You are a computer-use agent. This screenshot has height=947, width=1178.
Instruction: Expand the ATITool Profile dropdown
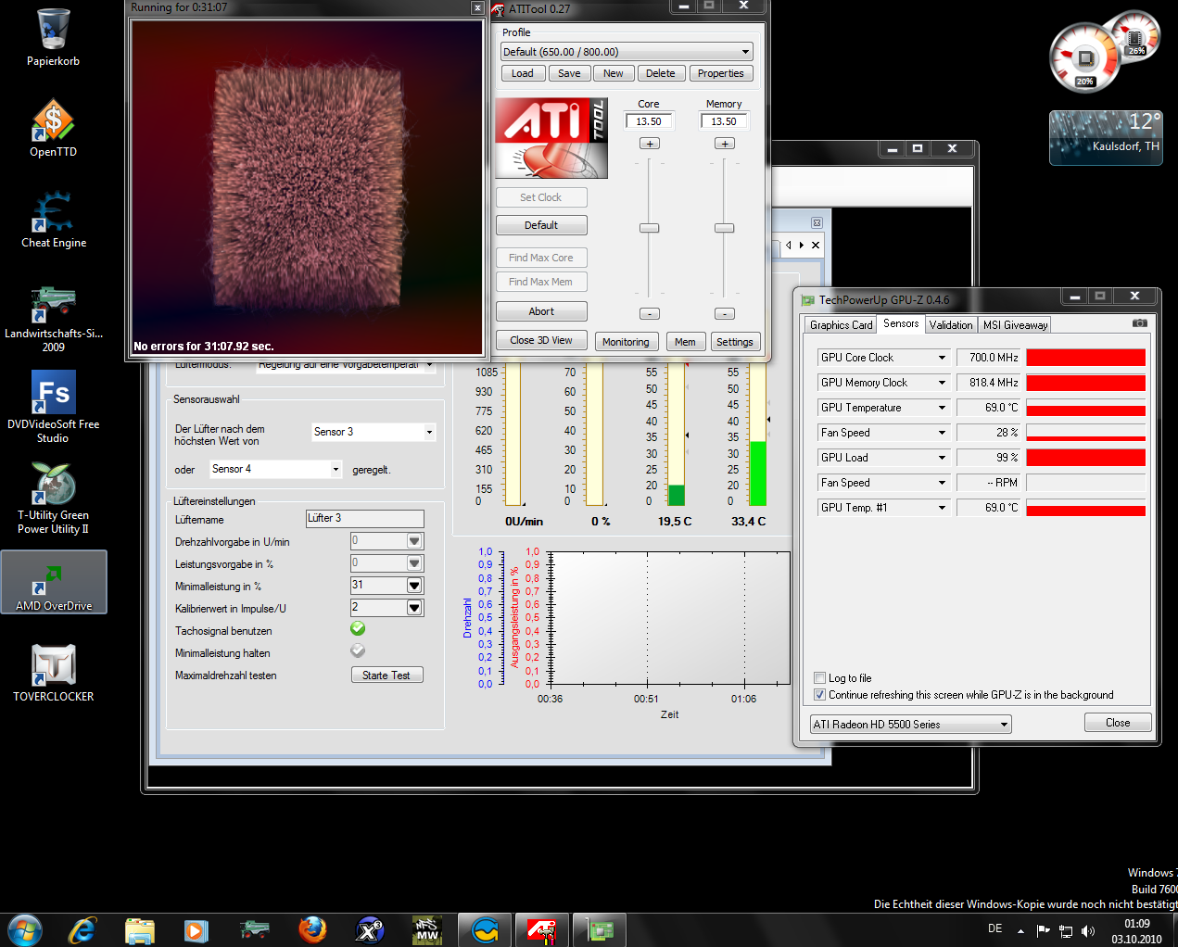pyautogui.click(x=745, y=52)
